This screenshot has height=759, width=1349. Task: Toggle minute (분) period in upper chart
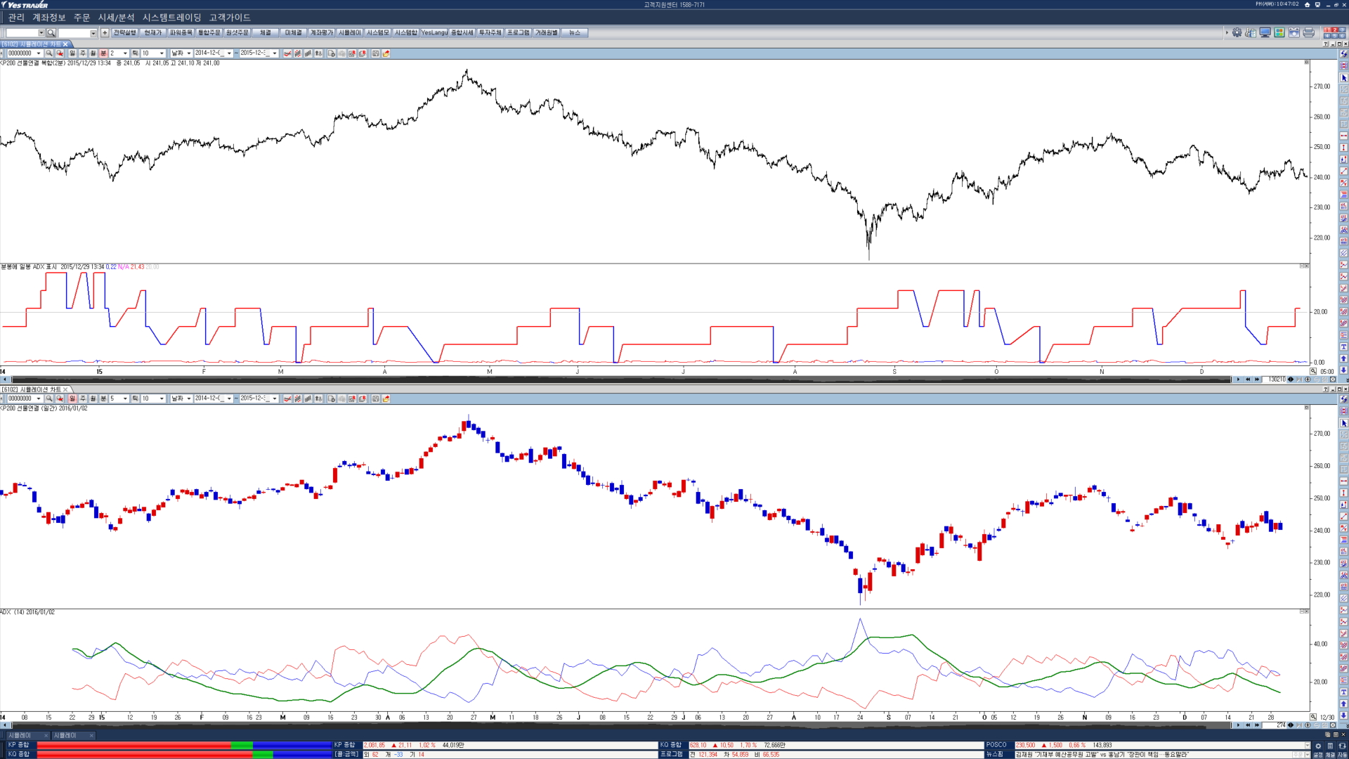coord(103,53)
